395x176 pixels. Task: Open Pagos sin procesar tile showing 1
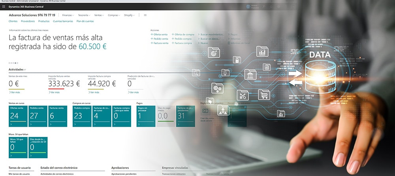(146, 116)
